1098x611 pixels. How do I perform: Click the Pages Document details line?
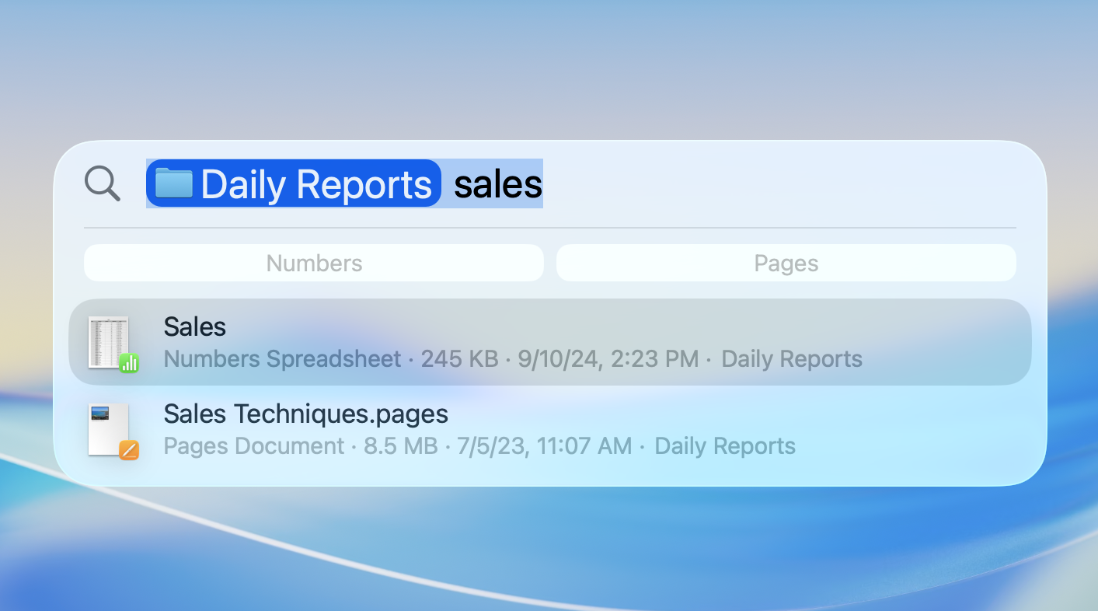pyautogui.click(x=479, y=446)
